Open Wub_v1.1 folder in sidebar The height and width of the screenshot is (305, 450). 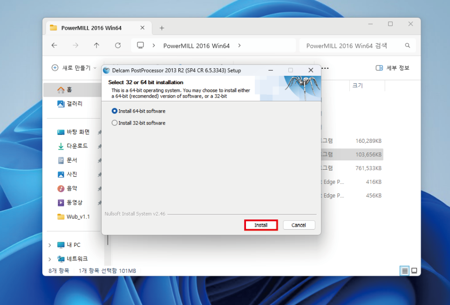pos(73,217)
